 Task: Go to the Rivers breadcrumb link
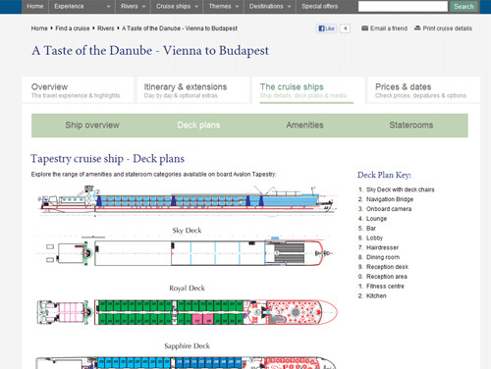106,28
